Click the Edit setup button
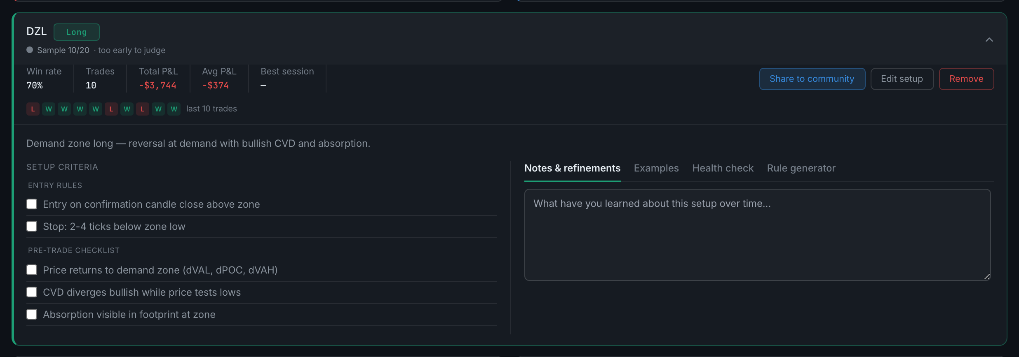This screenshot has width=1019, height=357. pos(902,79)
